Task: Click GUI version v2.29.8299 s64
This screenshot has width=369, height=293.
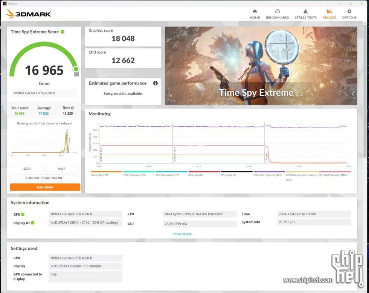Action: coord(200,224)
